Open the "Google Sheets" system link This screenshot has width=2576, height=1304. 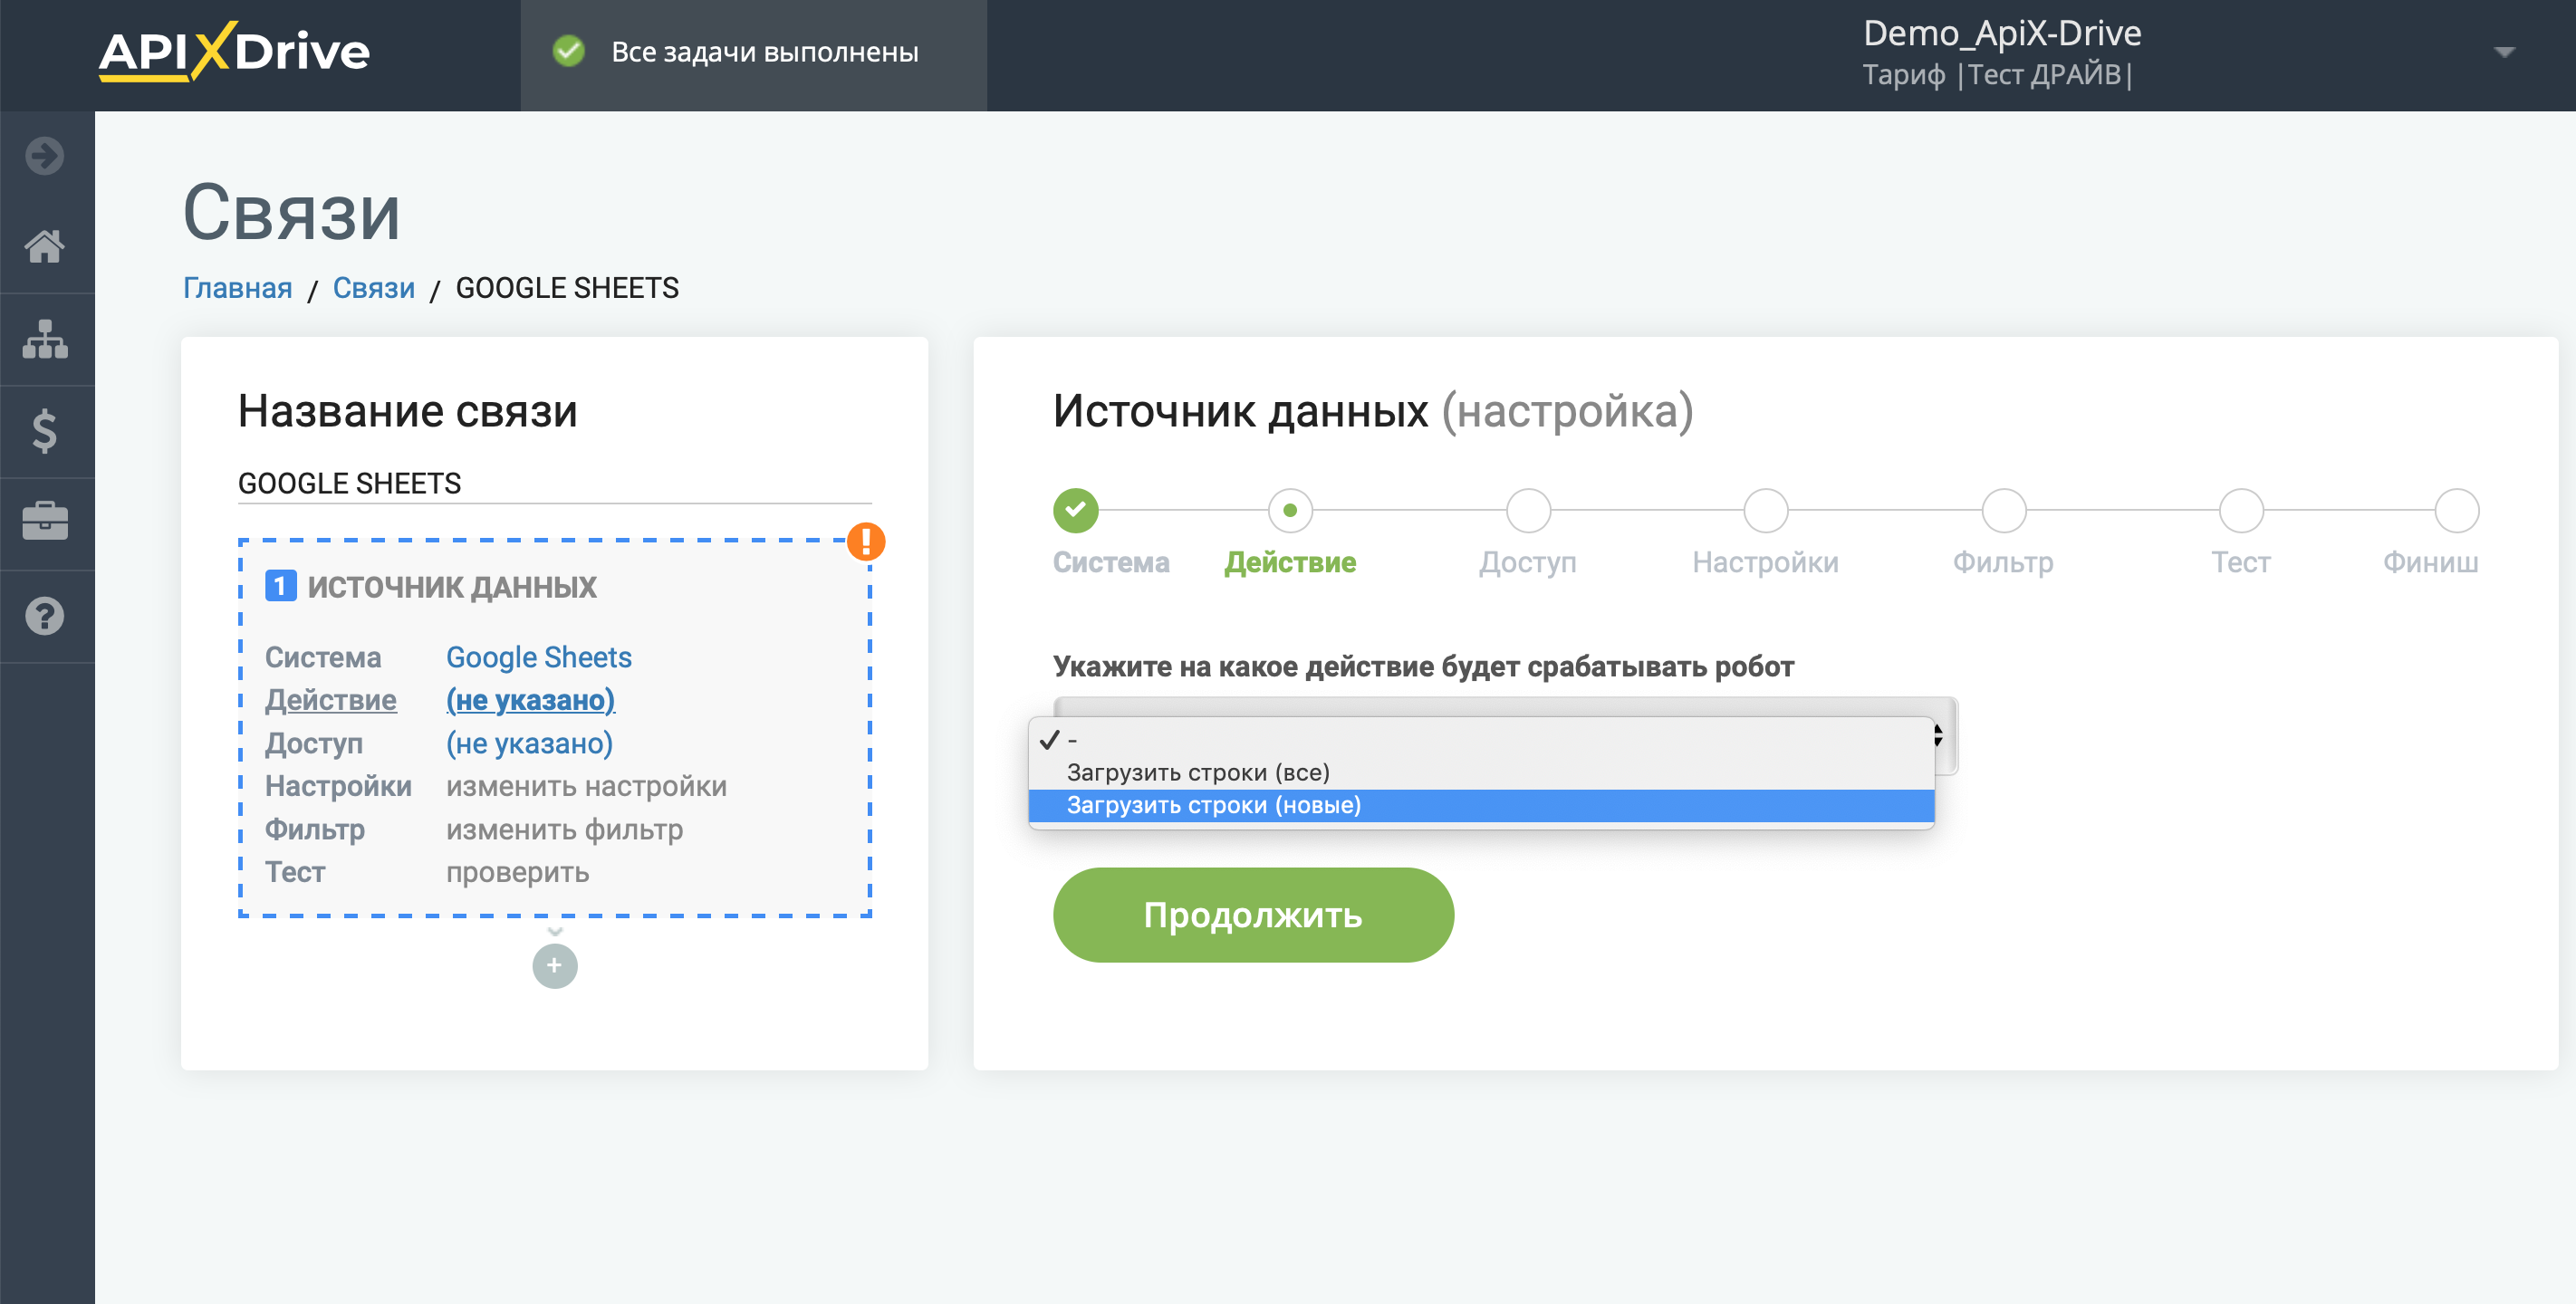tap(539, 657)
